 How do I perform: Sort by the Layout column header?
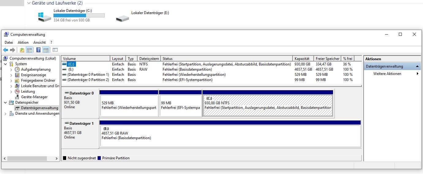(x=118, y=58)
